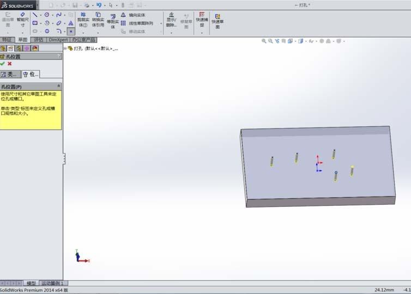Click the Select cursor icon in title toolbar
This screenshot has height=294, width=411.
pos(111,5)
